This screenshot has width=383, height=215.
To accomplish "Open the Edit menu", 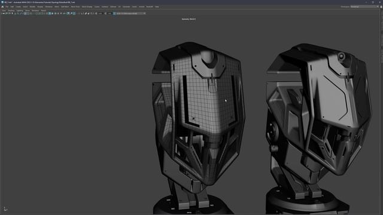I will click(12, 7).
